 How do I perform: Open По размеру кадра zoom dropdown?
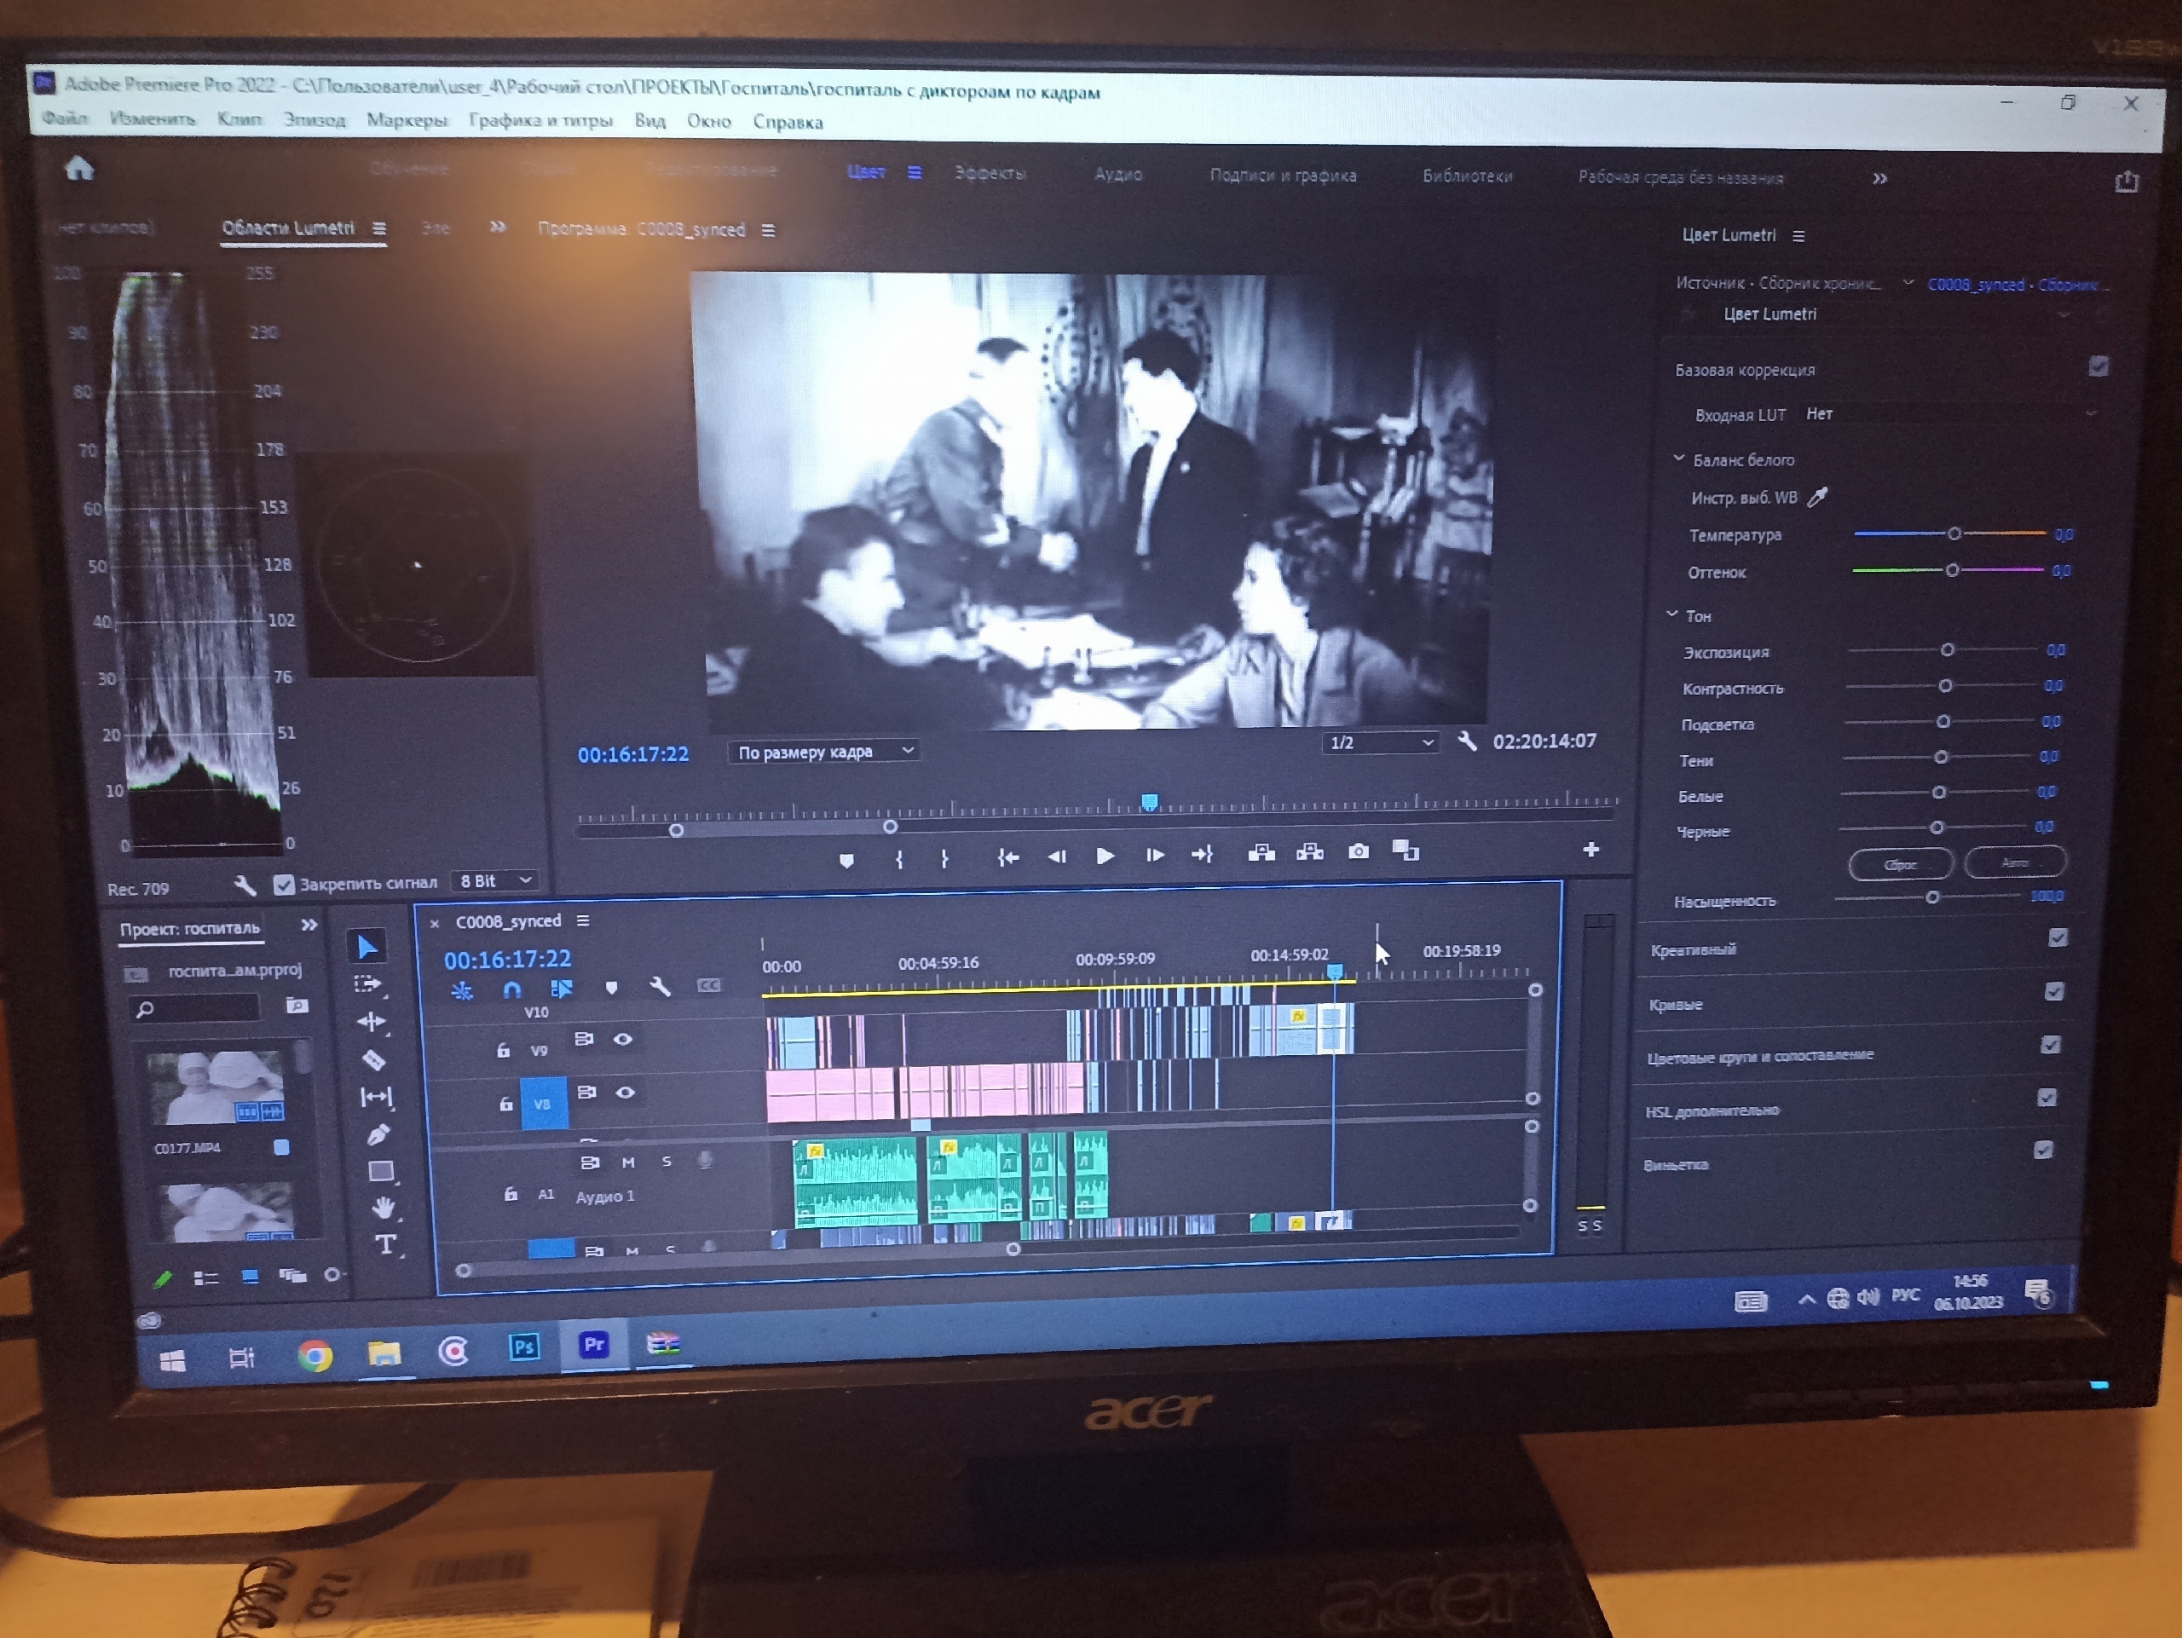[x=823, y=752]
